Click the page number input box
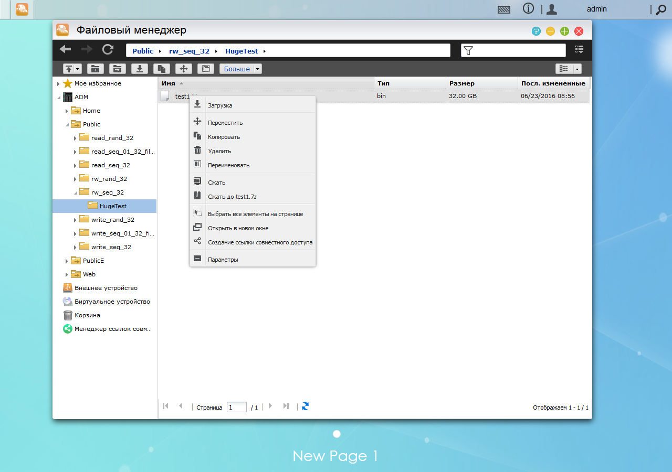 (237, 407)
